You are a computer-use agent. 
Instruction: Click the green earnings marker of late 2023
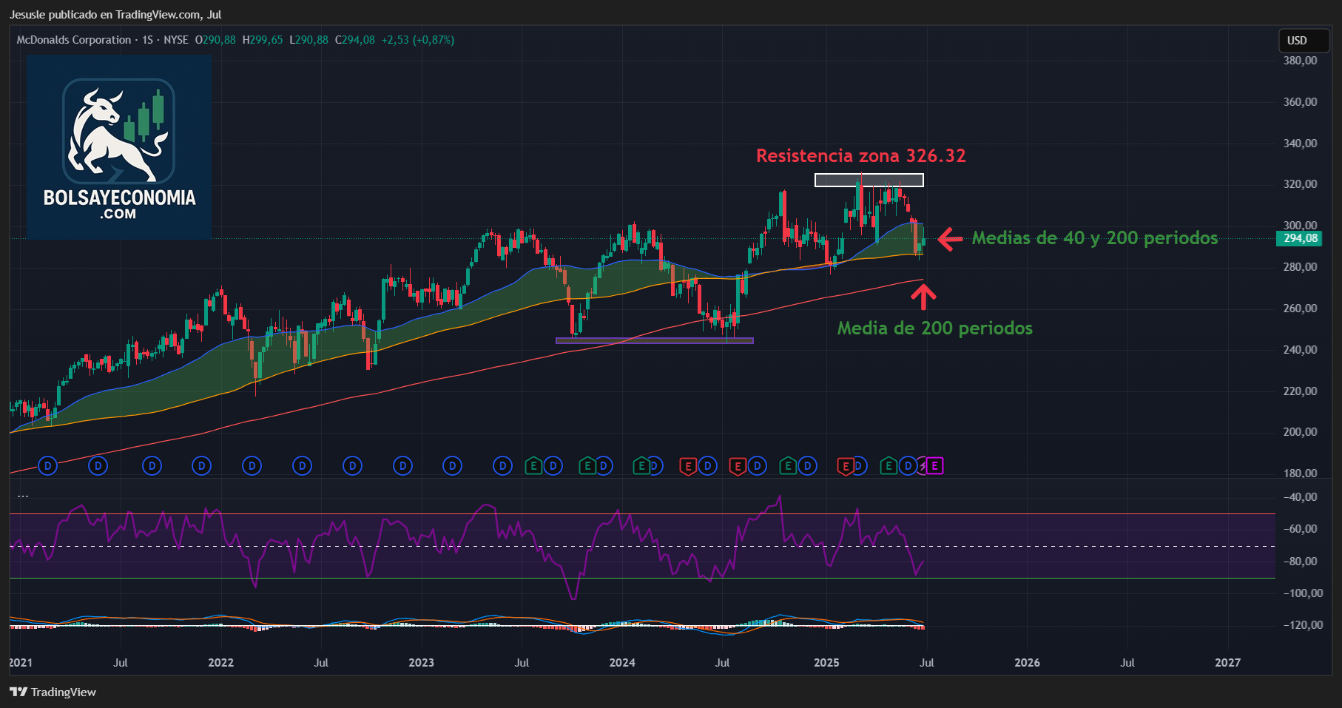tap(587, 466)
